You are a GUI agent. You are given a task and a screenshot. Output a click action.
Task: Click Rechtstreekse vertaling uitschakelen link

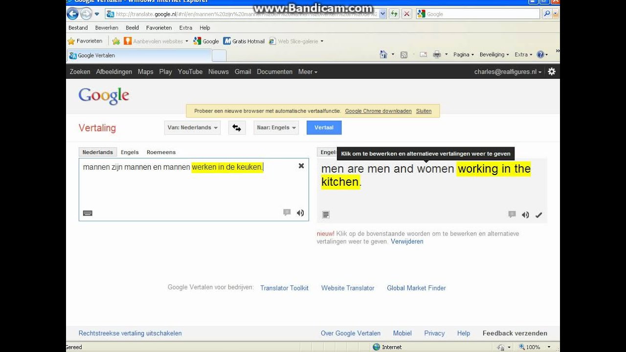[x=130, y=333]
